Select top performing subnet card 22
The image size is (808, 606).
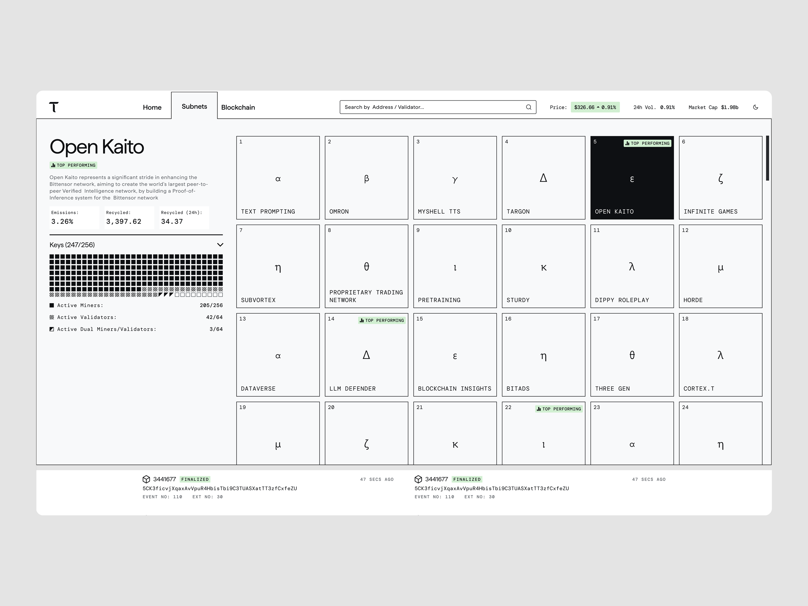click(544, 433)
